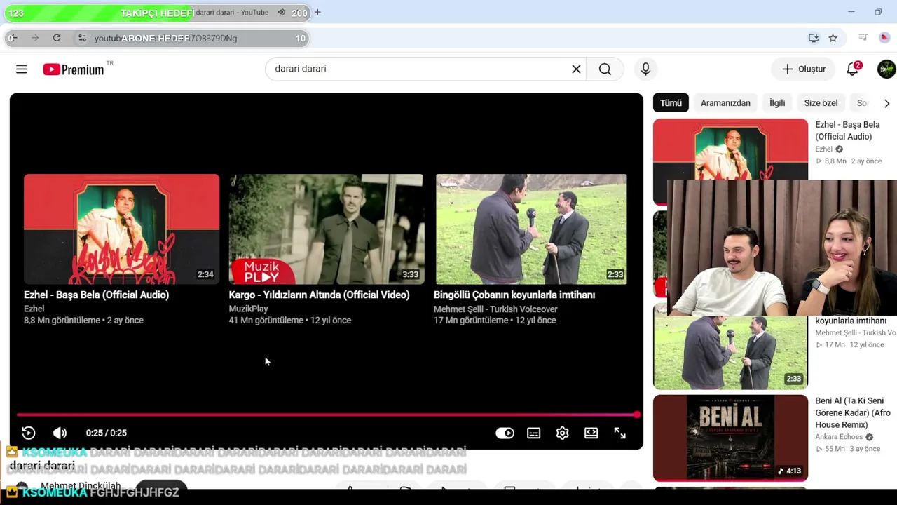The width and height of the screenshot is (897, 505).
Task: Open sidebar title Beni Al (Afro House Remix)
Action: (x=853, y=412)
